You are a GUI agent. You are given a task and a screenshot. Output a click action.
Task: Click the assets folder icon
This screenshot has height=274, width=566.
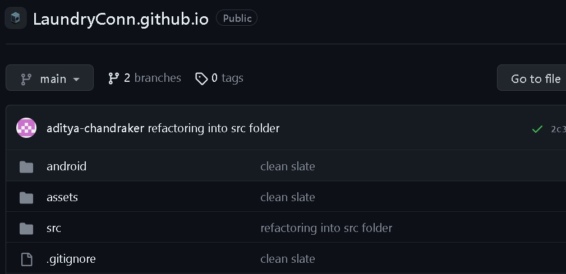pos(26,198)
